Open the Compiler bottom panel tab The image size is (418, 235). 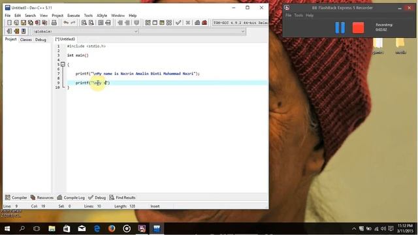pos(16,197)
